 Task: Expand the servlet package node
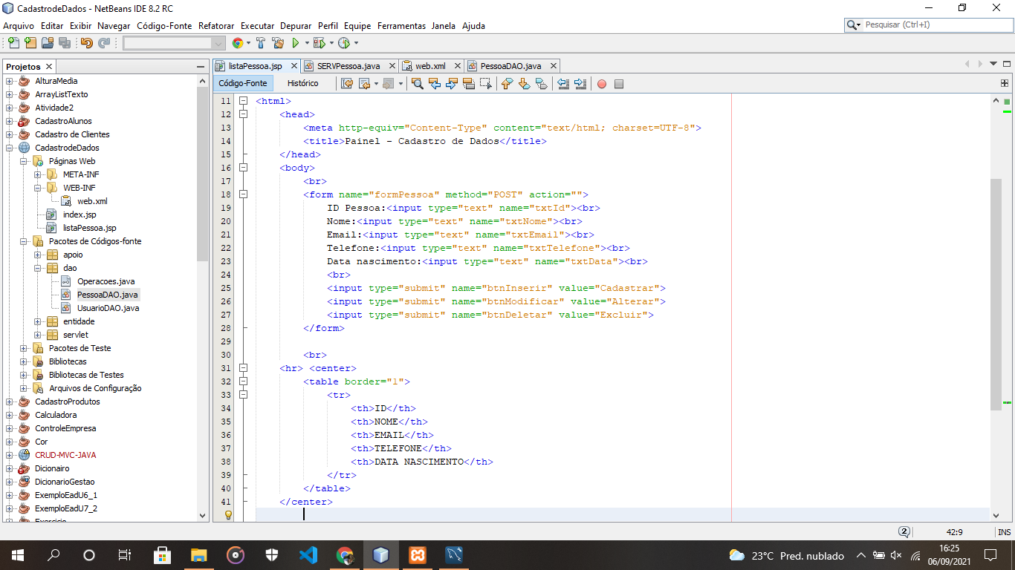tap(38, 335)
